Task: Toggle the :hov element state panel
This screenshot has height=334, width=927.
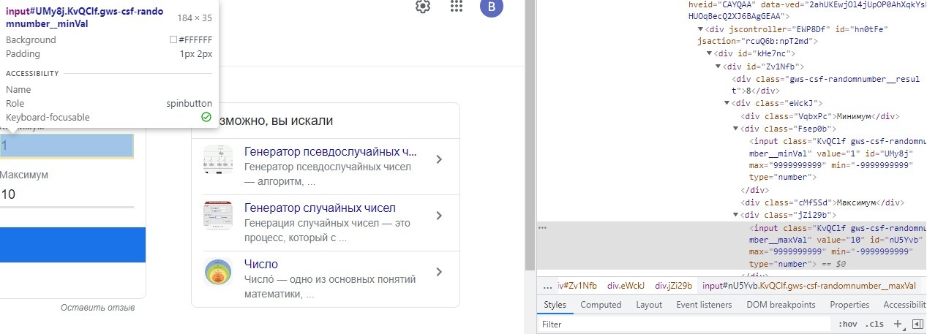Action: pyautogui.click(x=847, y=324)
